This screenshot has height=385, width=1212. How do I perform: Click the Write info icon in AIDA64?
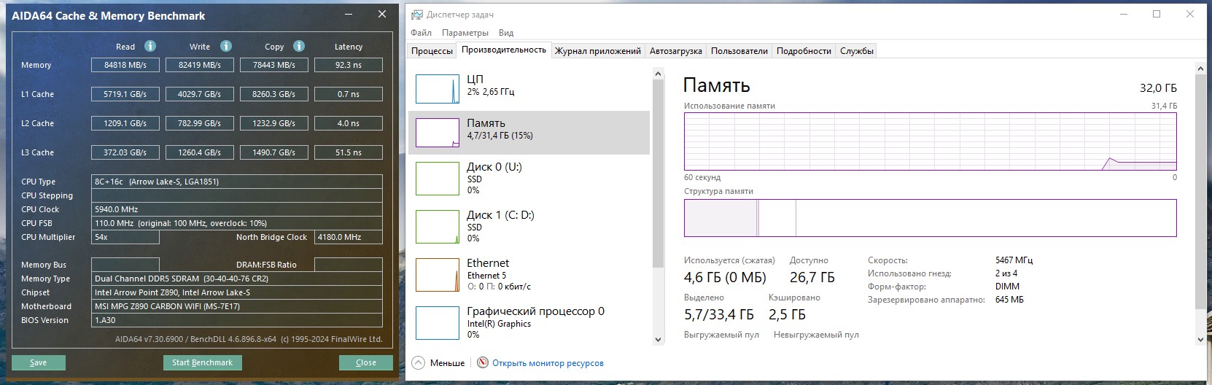[226, 46]
